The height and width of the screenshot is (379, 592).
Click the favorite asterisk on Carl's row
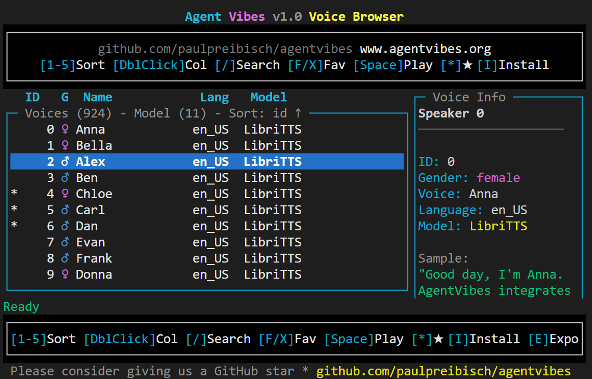point(15,209)
